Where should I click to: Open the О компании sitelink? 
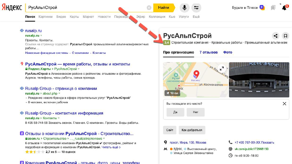[80, 53]
